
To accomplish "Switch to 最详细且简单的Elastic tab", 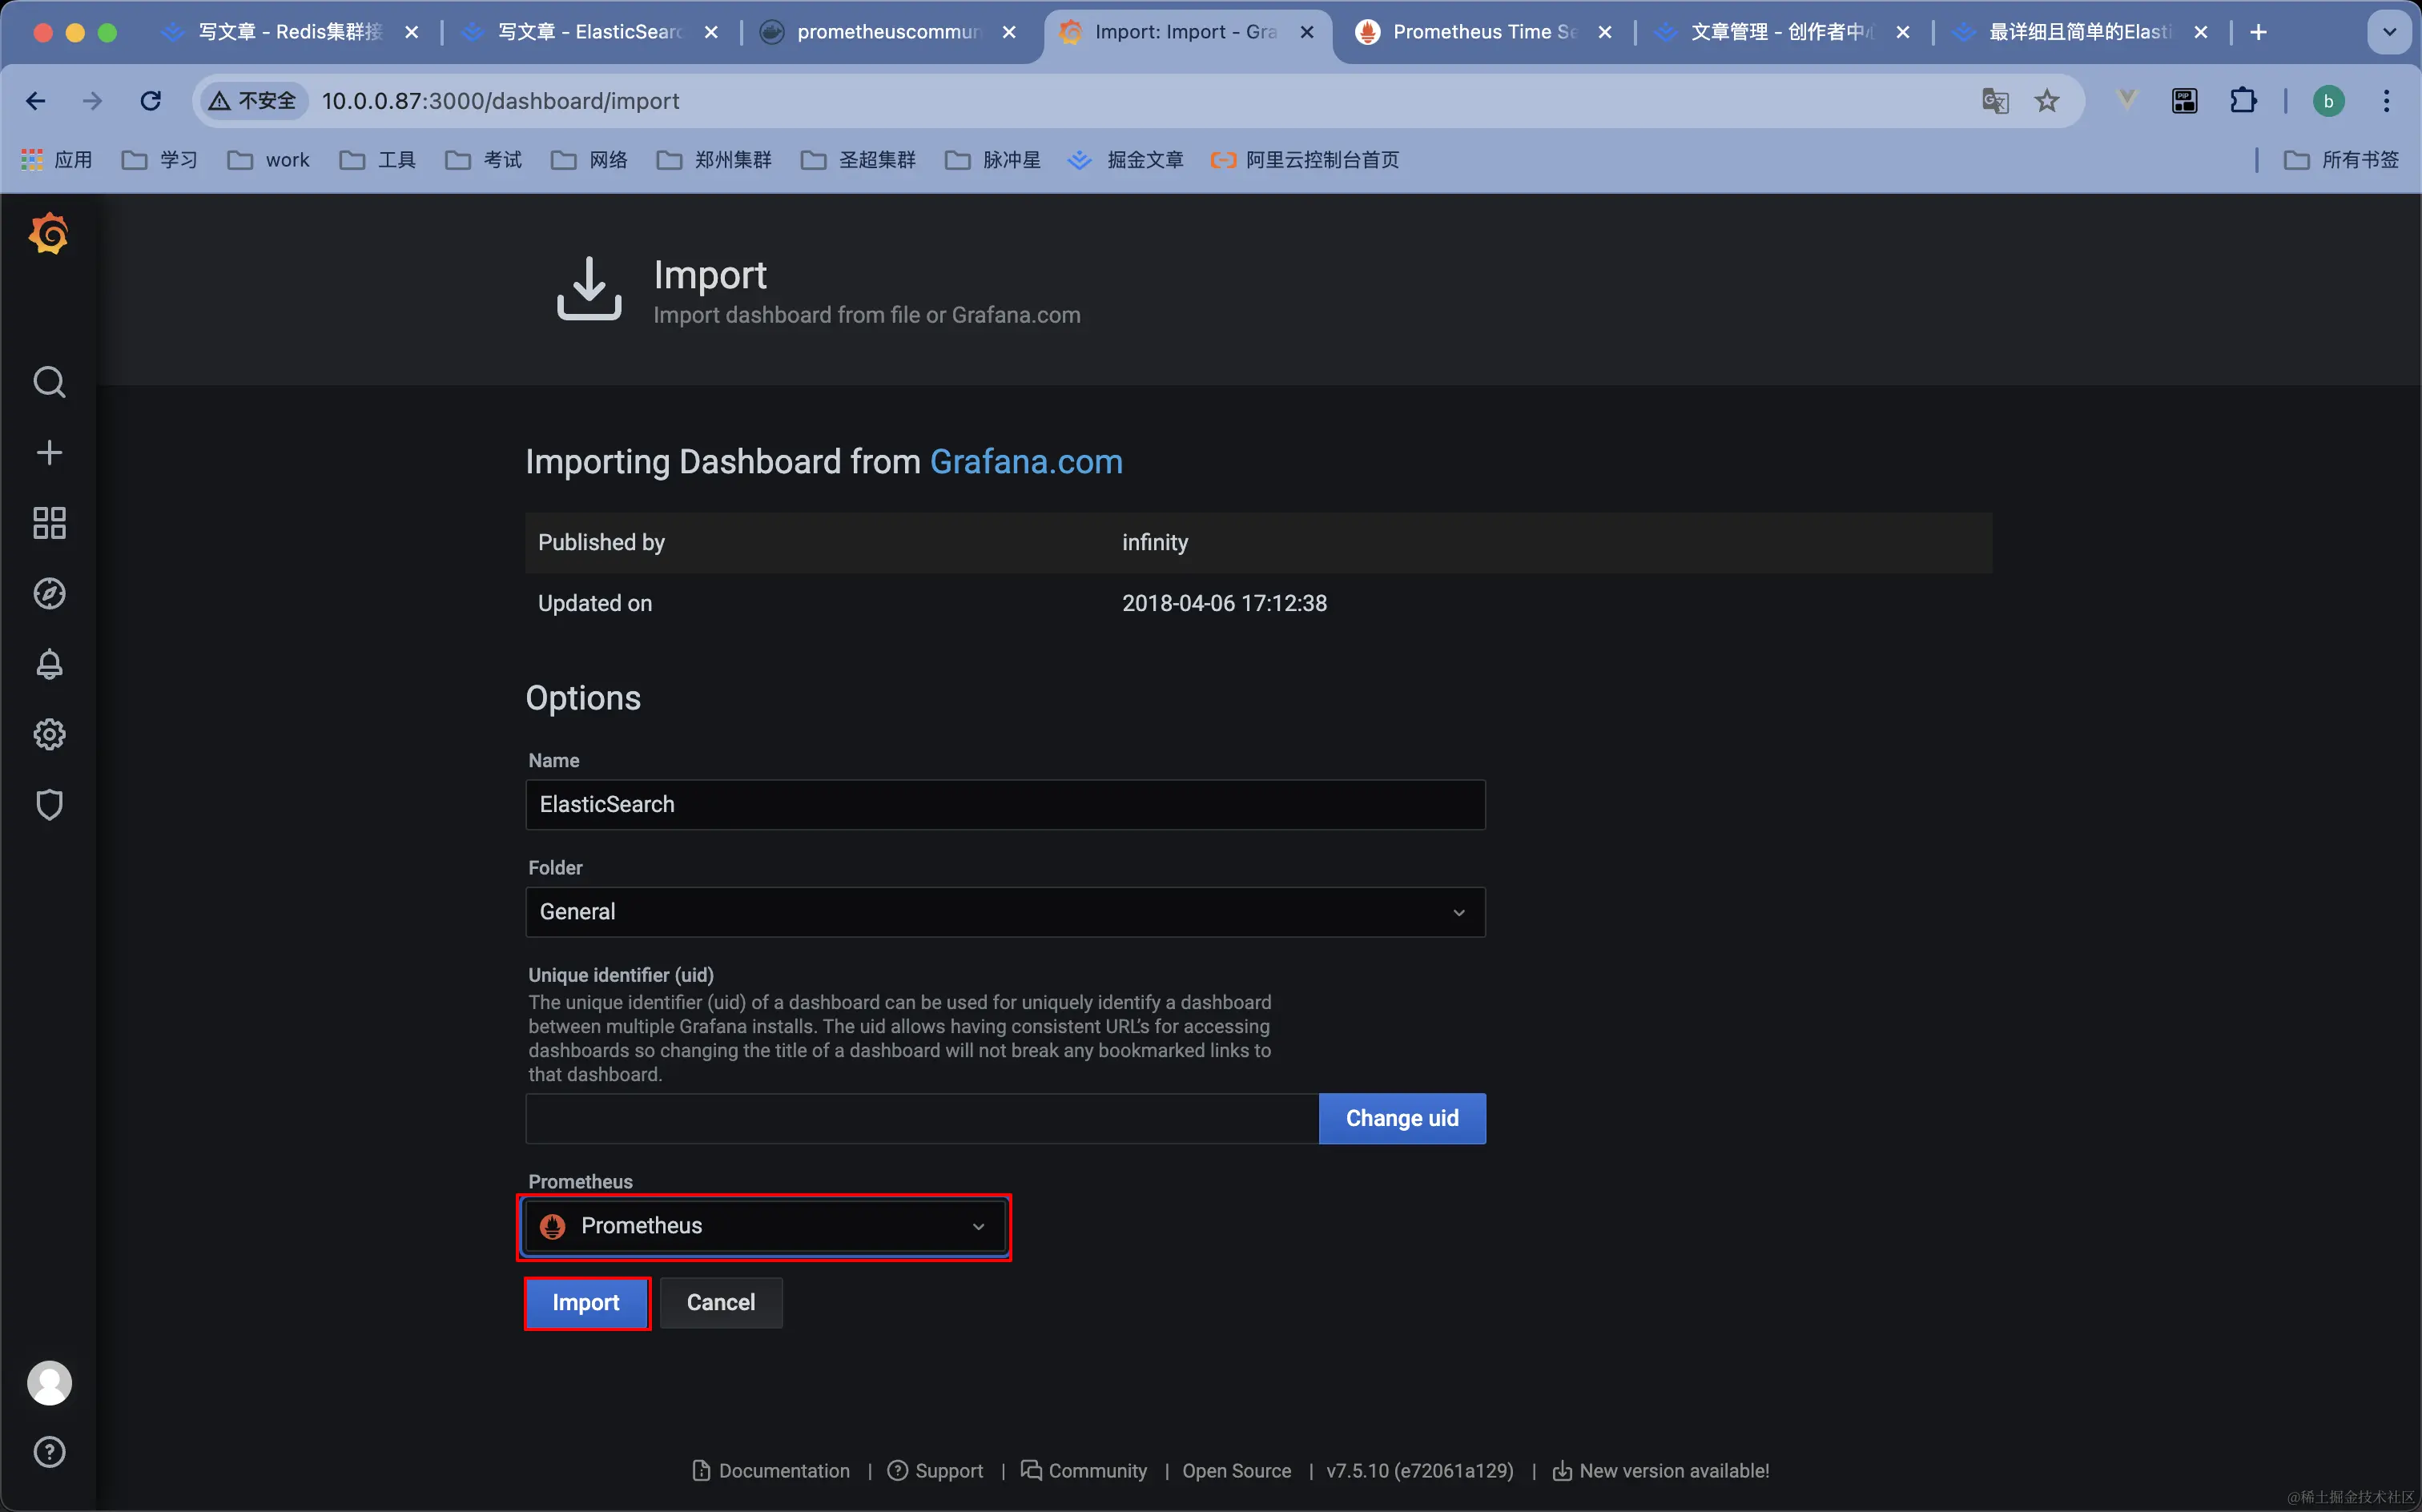I will point(2079,32).
